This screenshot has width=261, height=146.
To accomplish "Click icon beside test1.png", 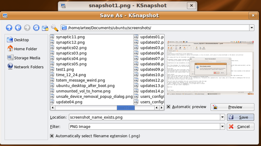I will click(52, 69).
